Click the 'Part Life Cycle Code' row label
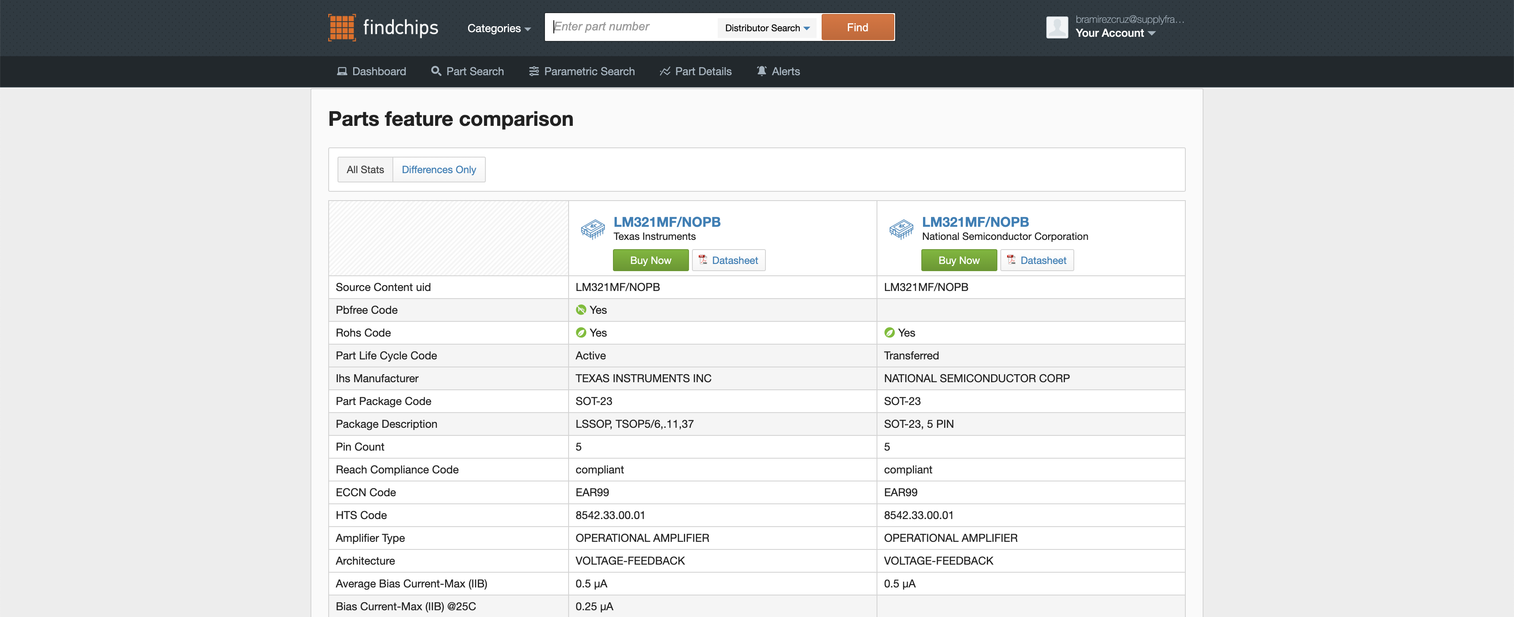This screenshot has width=1514, height=617. (386, 356)
